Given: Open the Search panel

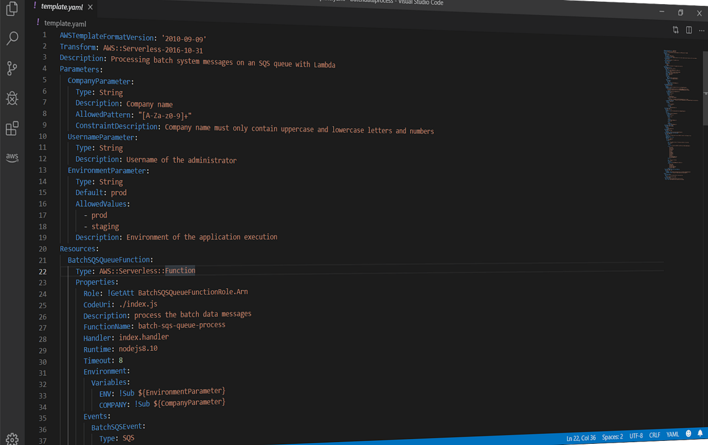Looking at the screenshot, I should pos(12,38).
